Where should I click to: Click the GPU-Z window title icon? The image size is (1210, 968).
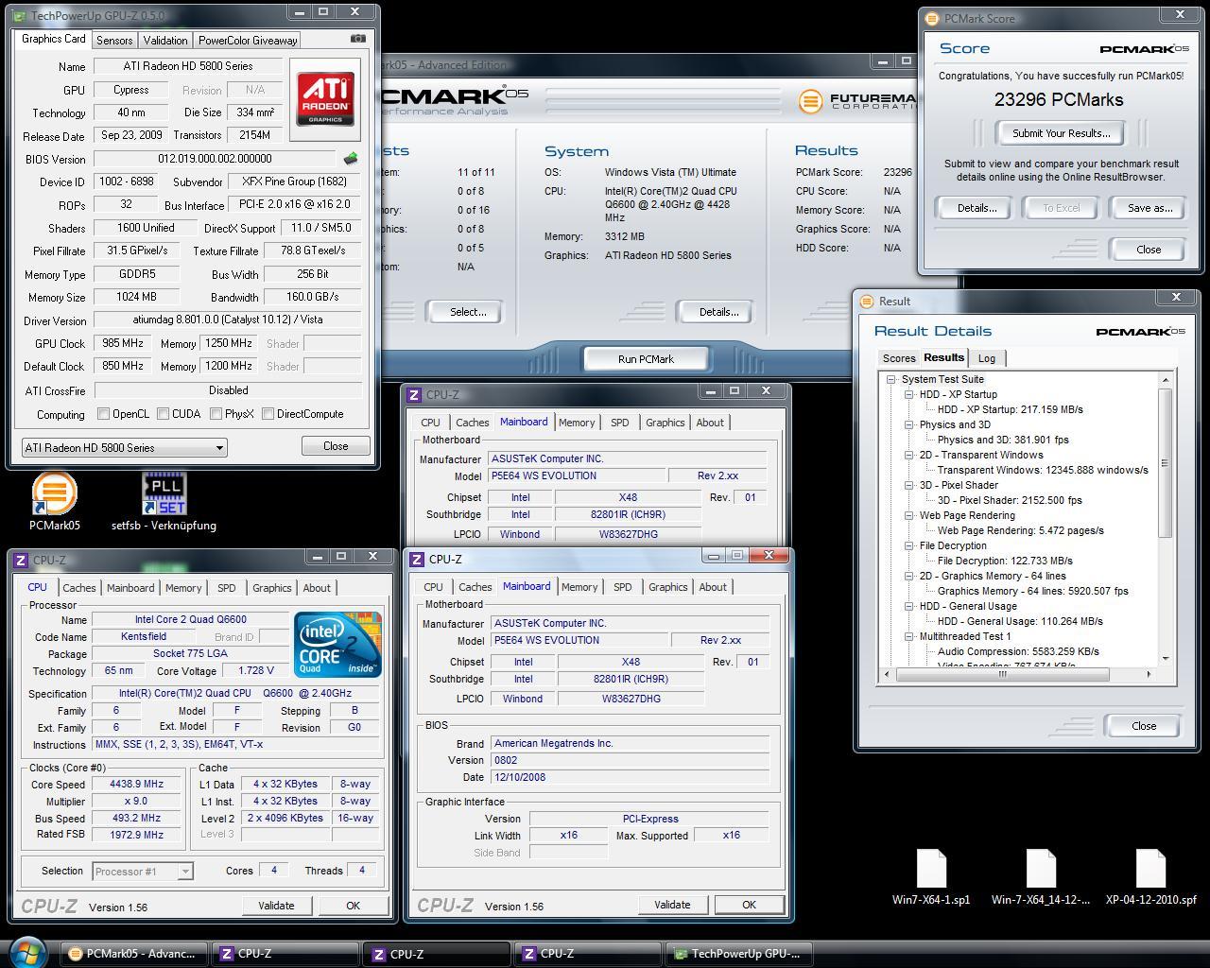click(x=19, y=16)
